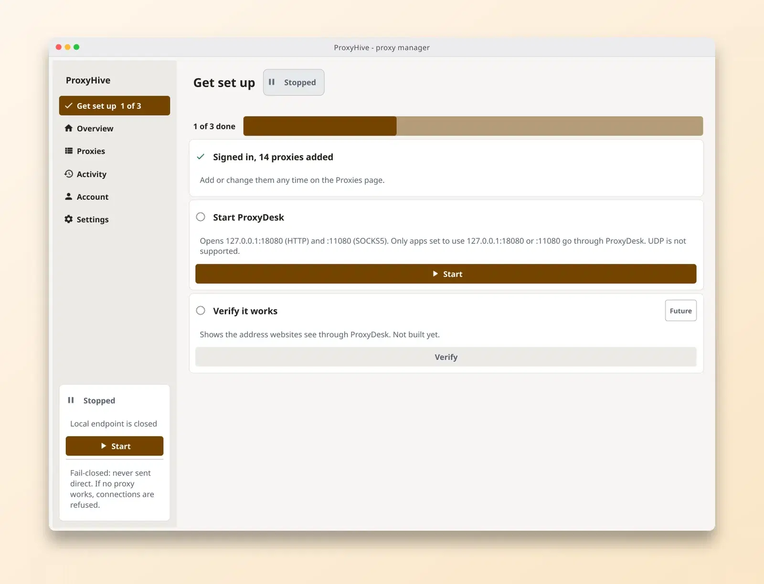The image size is (764, 584).
Task: Open the Overview page
Action: tap(115, 128)
